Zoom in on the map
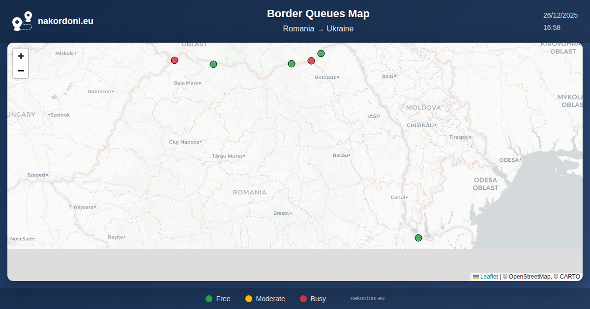This screenshot has height=309, width=590. (x=21, y=56)
